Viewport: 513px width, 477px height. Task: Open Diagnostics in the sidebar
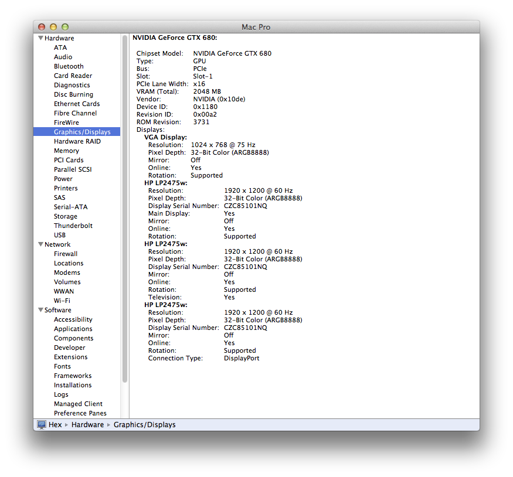click(x=72, y=85)
